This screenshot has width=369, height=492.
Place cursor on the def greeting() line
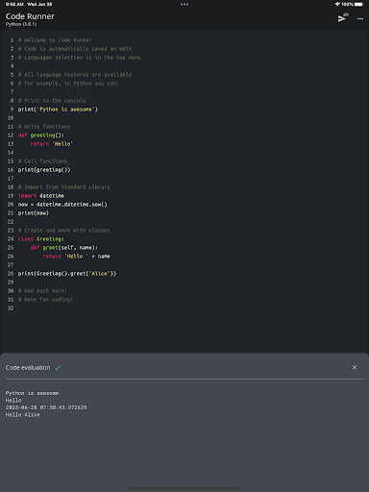click(x=41, y=135)
